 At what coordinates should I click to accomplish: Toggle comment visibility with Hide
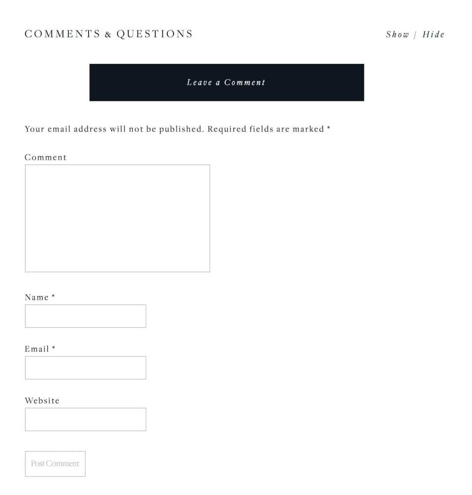tap(434, 34)
